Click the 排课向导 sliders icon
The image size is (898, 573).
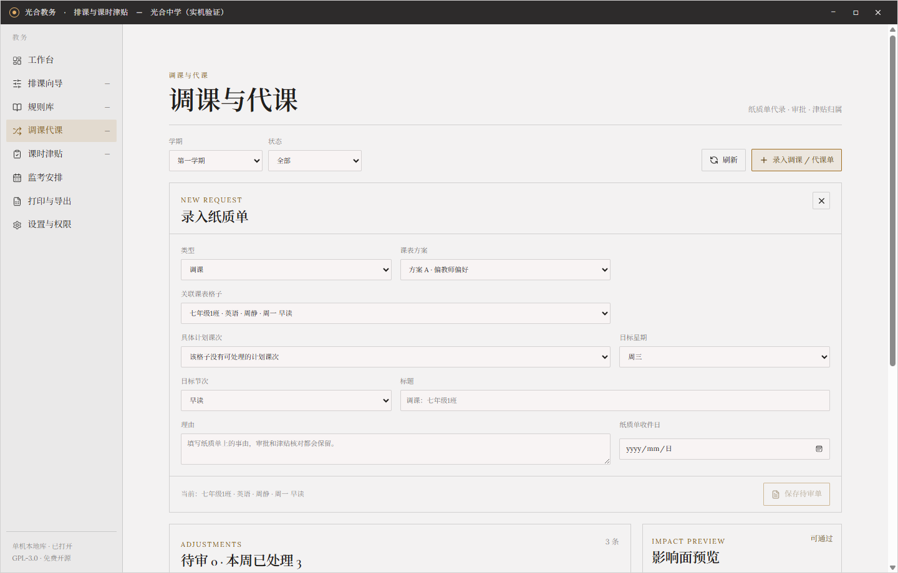(17, 83)
